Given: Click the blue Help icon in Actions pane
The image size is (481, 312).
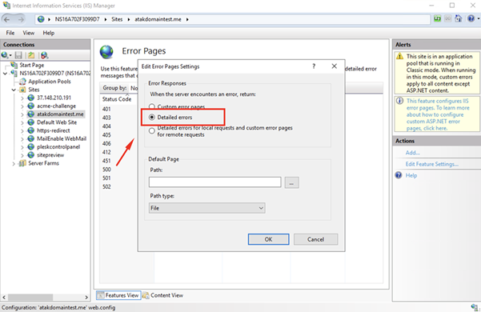Looking at the screenshot, I should [399, 175].
